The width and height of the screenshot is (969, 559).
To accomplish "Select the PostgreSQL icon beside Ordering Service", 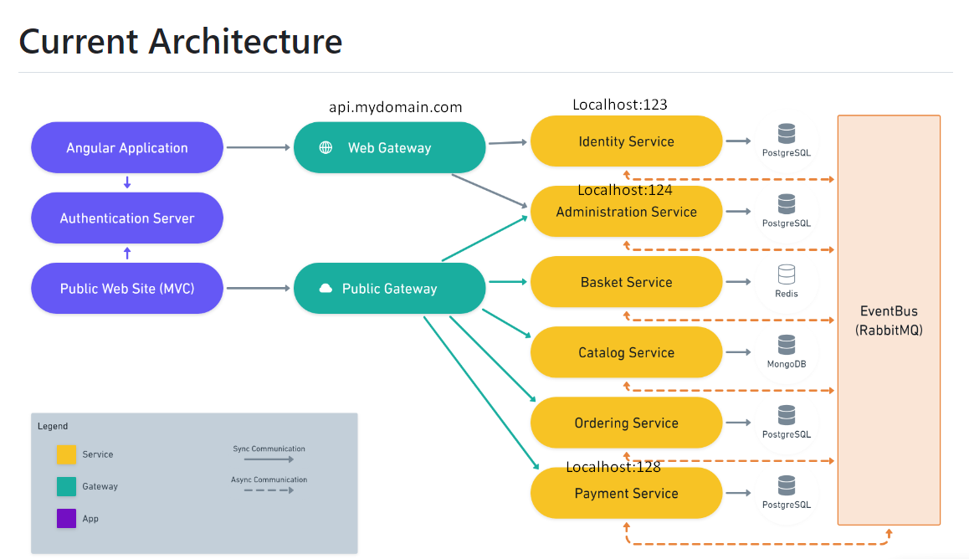I will (786, 415).
